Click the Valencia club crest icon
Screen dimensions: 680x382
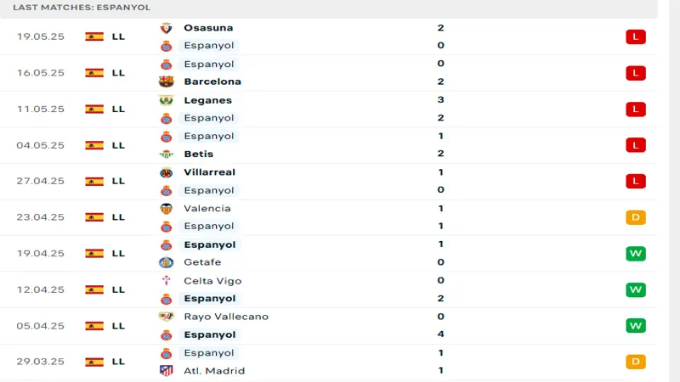pyautogui.click(x=166, y=209)
